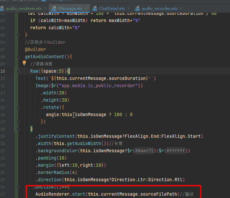Click on Direction.Rtl in direction line
The image size is (230, 198).
point(165,180)
